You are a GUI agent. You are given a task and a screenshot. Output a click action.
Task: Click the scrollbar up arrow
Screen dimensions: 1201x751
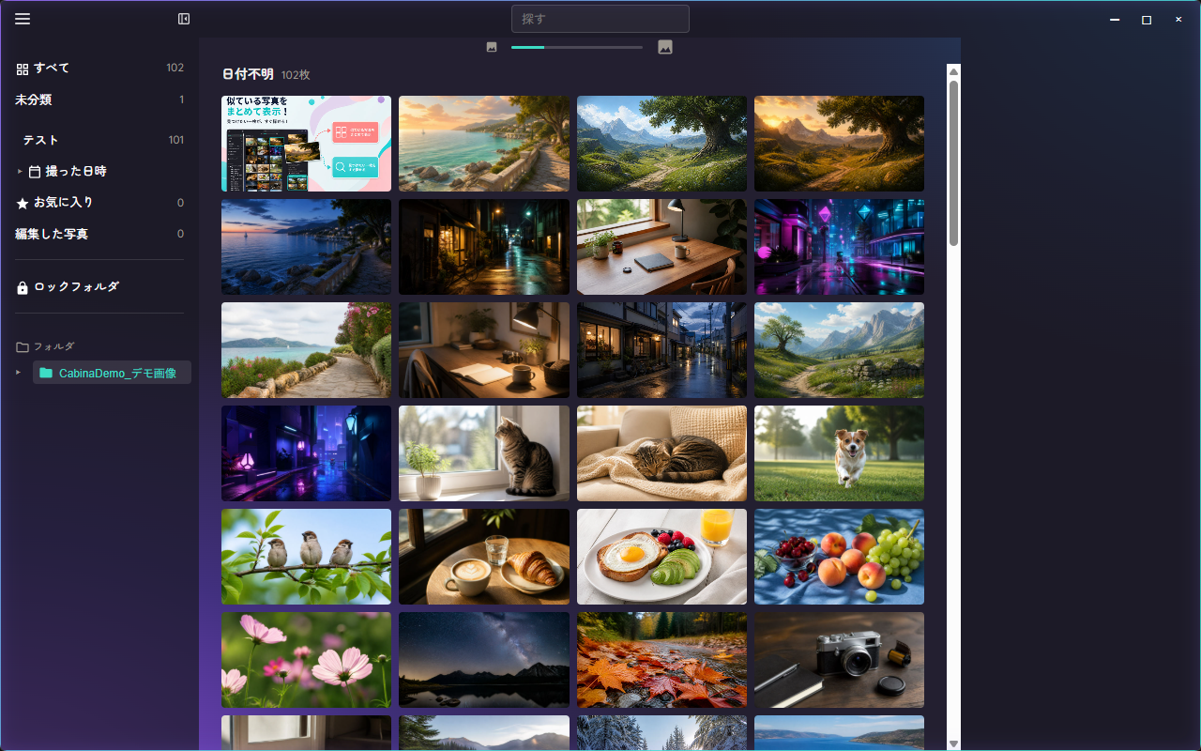[x=953, y=70]
